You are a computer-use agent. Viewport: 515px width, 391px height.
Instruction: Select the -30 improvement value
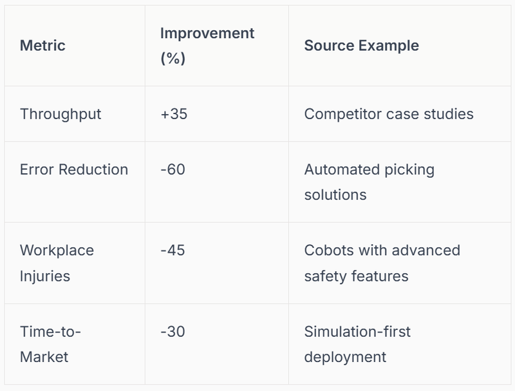pyautogui.click(x=173, y=332)
